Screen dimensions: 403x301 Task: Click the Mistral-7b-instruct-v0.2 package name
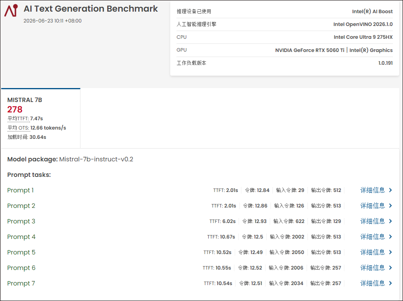[x=96, y=159]
